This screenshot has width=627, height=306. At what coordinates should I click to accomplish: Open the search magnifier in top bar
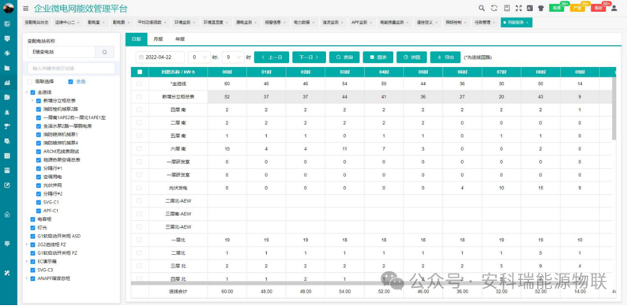click(482, 8)
